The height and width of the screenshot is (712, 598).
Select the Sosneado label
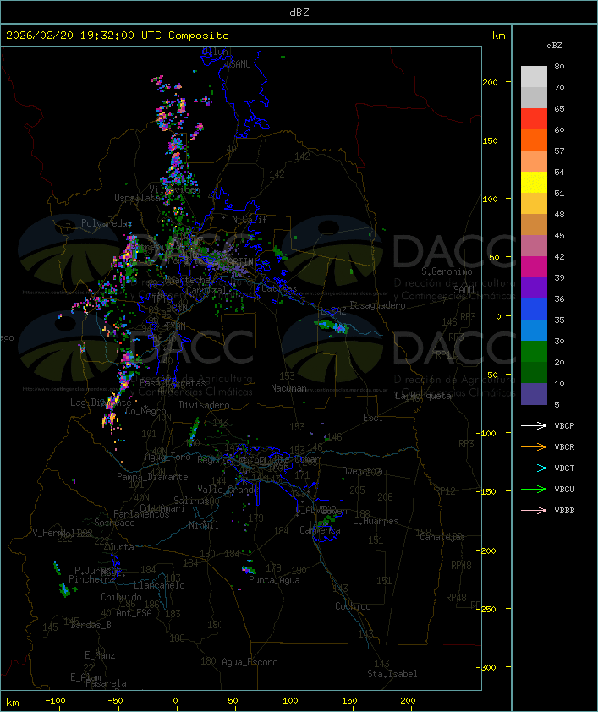tap(114, 523)
